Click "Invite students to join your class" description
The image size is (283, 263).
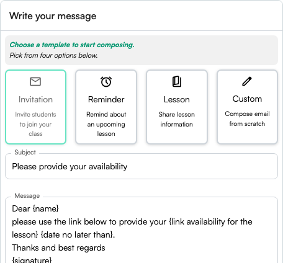35,124
